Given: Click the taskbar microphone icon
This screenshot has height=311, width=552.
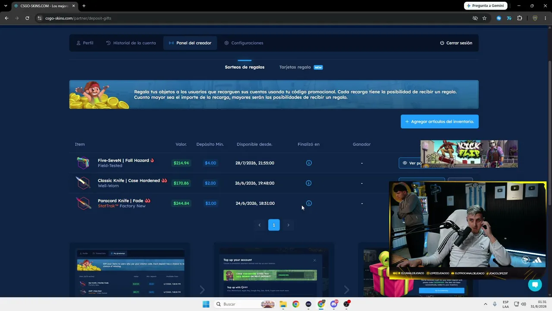Looking at the screenshot, I should point(495,304).
